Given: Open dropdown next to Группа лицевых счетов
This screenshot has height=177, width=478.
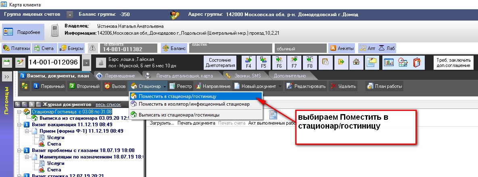Looking at the screenshot, I should click(70, 15).
